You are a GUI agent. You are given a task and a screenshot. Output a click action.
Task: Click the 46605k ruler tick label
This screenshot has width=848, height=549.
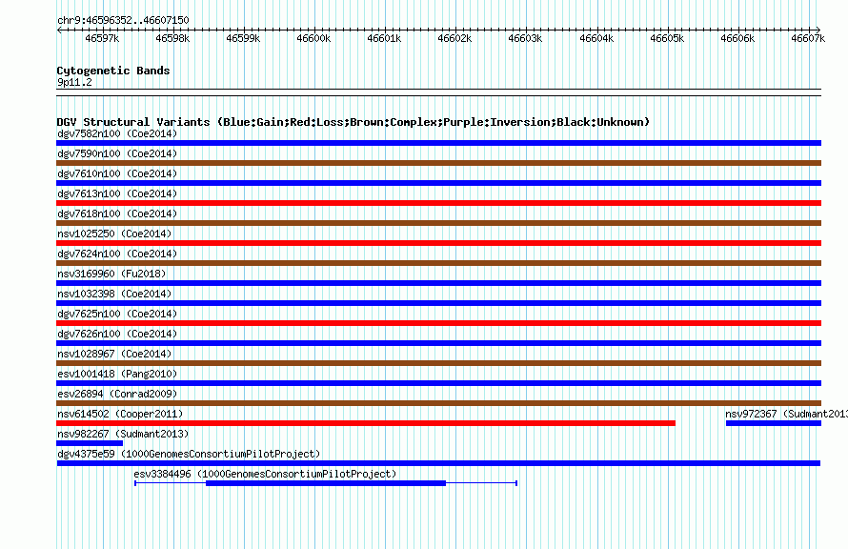coord(667,38)
